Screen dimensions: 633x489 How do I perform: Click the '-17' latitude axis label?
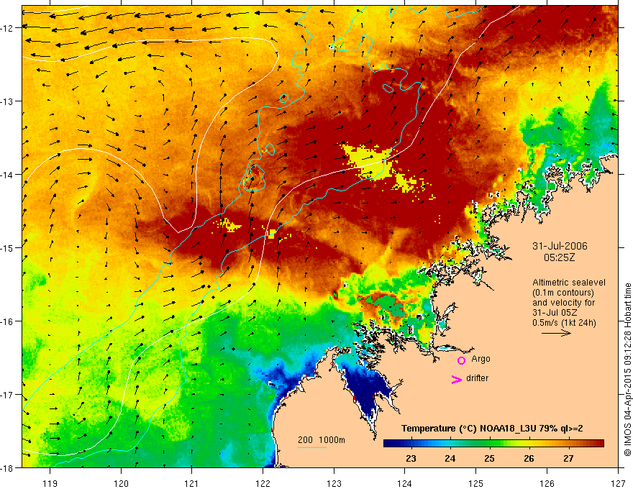(7, 395)
